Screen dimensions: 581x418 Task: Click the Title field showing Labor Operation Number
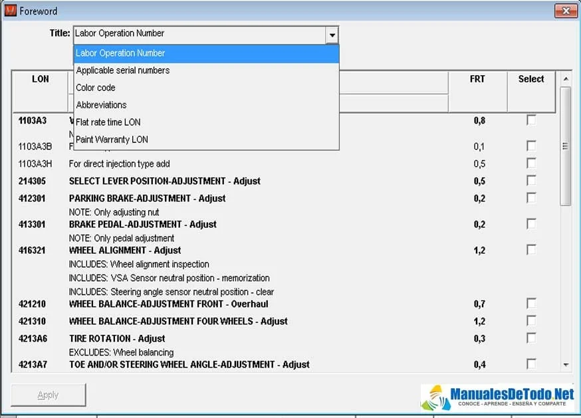tap(200, 35)
